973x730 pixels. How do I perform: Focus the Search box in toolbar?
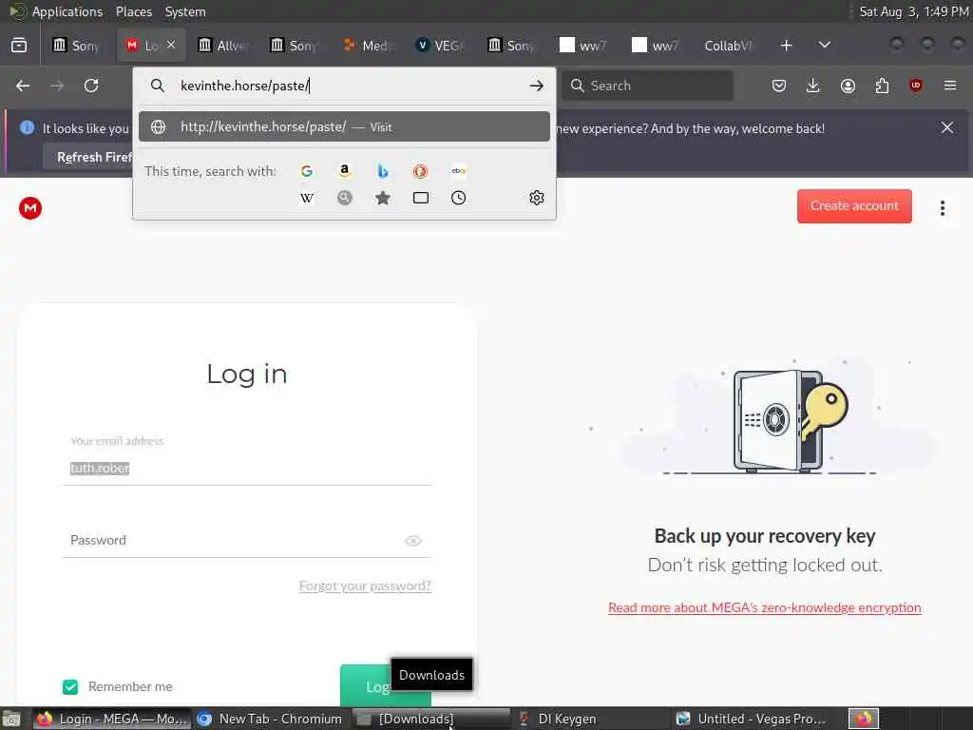click(x=647, y=86)
